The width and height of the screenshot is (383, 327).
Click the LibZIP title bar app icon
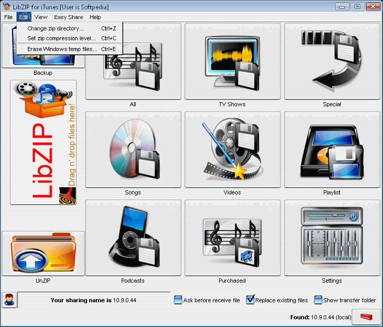7,7
